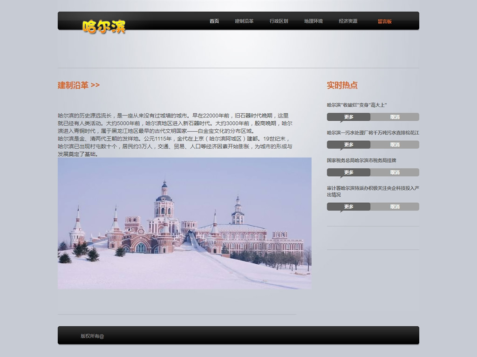Open the 审计署特派办 news headline

click(373, 191)
